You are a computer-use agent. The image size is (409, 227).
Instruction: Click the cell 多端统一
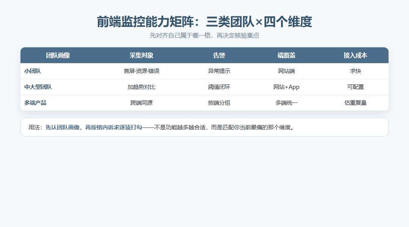286,103
